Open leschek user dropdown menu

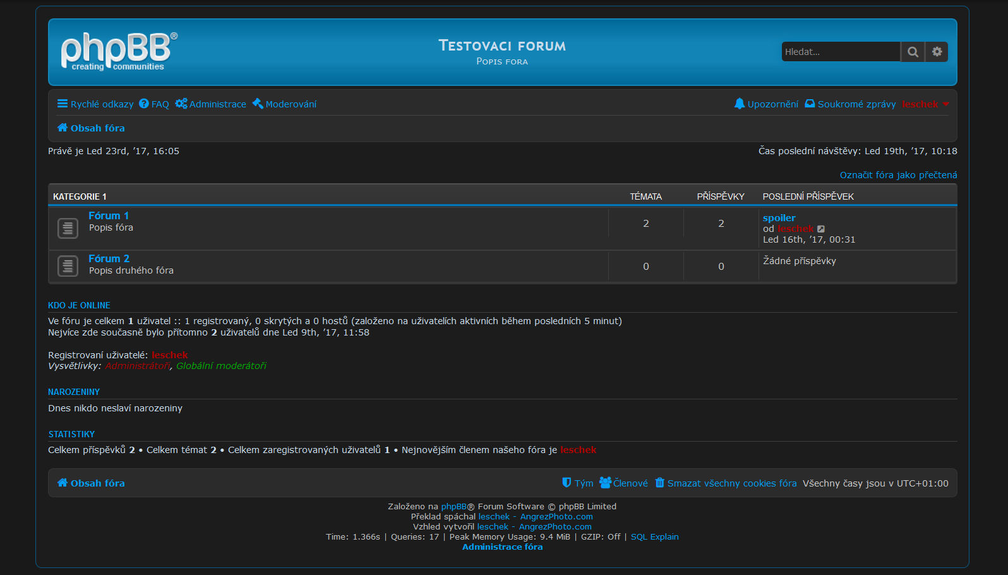(x=925, y=104)
